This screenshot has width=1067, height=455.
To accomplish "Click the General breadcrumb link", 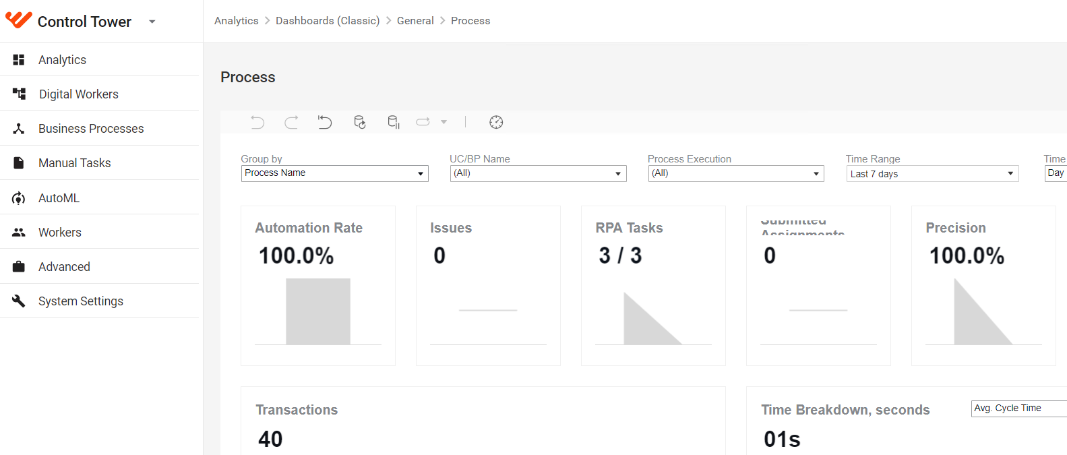I will (x=415, y=21).
